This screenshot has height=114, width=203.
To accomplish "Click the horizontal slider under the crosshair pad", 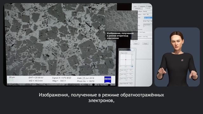I will pyautogui.click(x=126, y=66).
